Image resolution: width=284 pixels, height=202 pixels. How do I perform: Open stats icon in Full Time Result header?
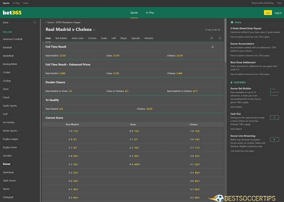212,47
